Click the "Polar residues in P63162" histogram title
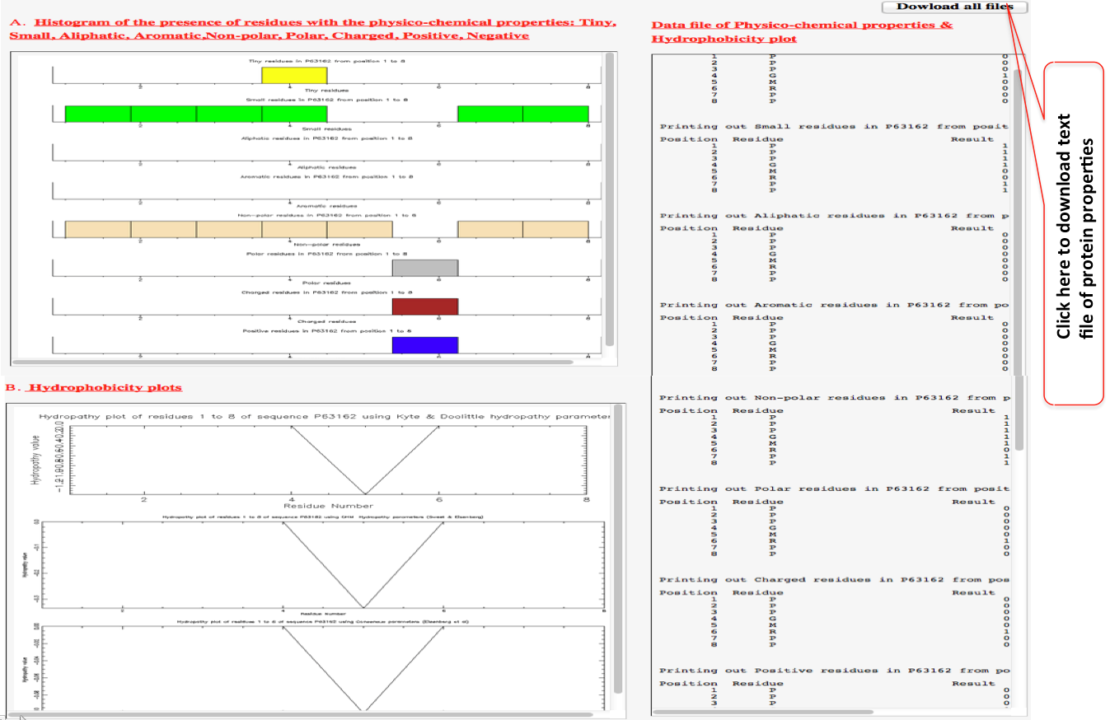Image resolution: width=1110 pixels, height=720 pixels. [327, 254]
